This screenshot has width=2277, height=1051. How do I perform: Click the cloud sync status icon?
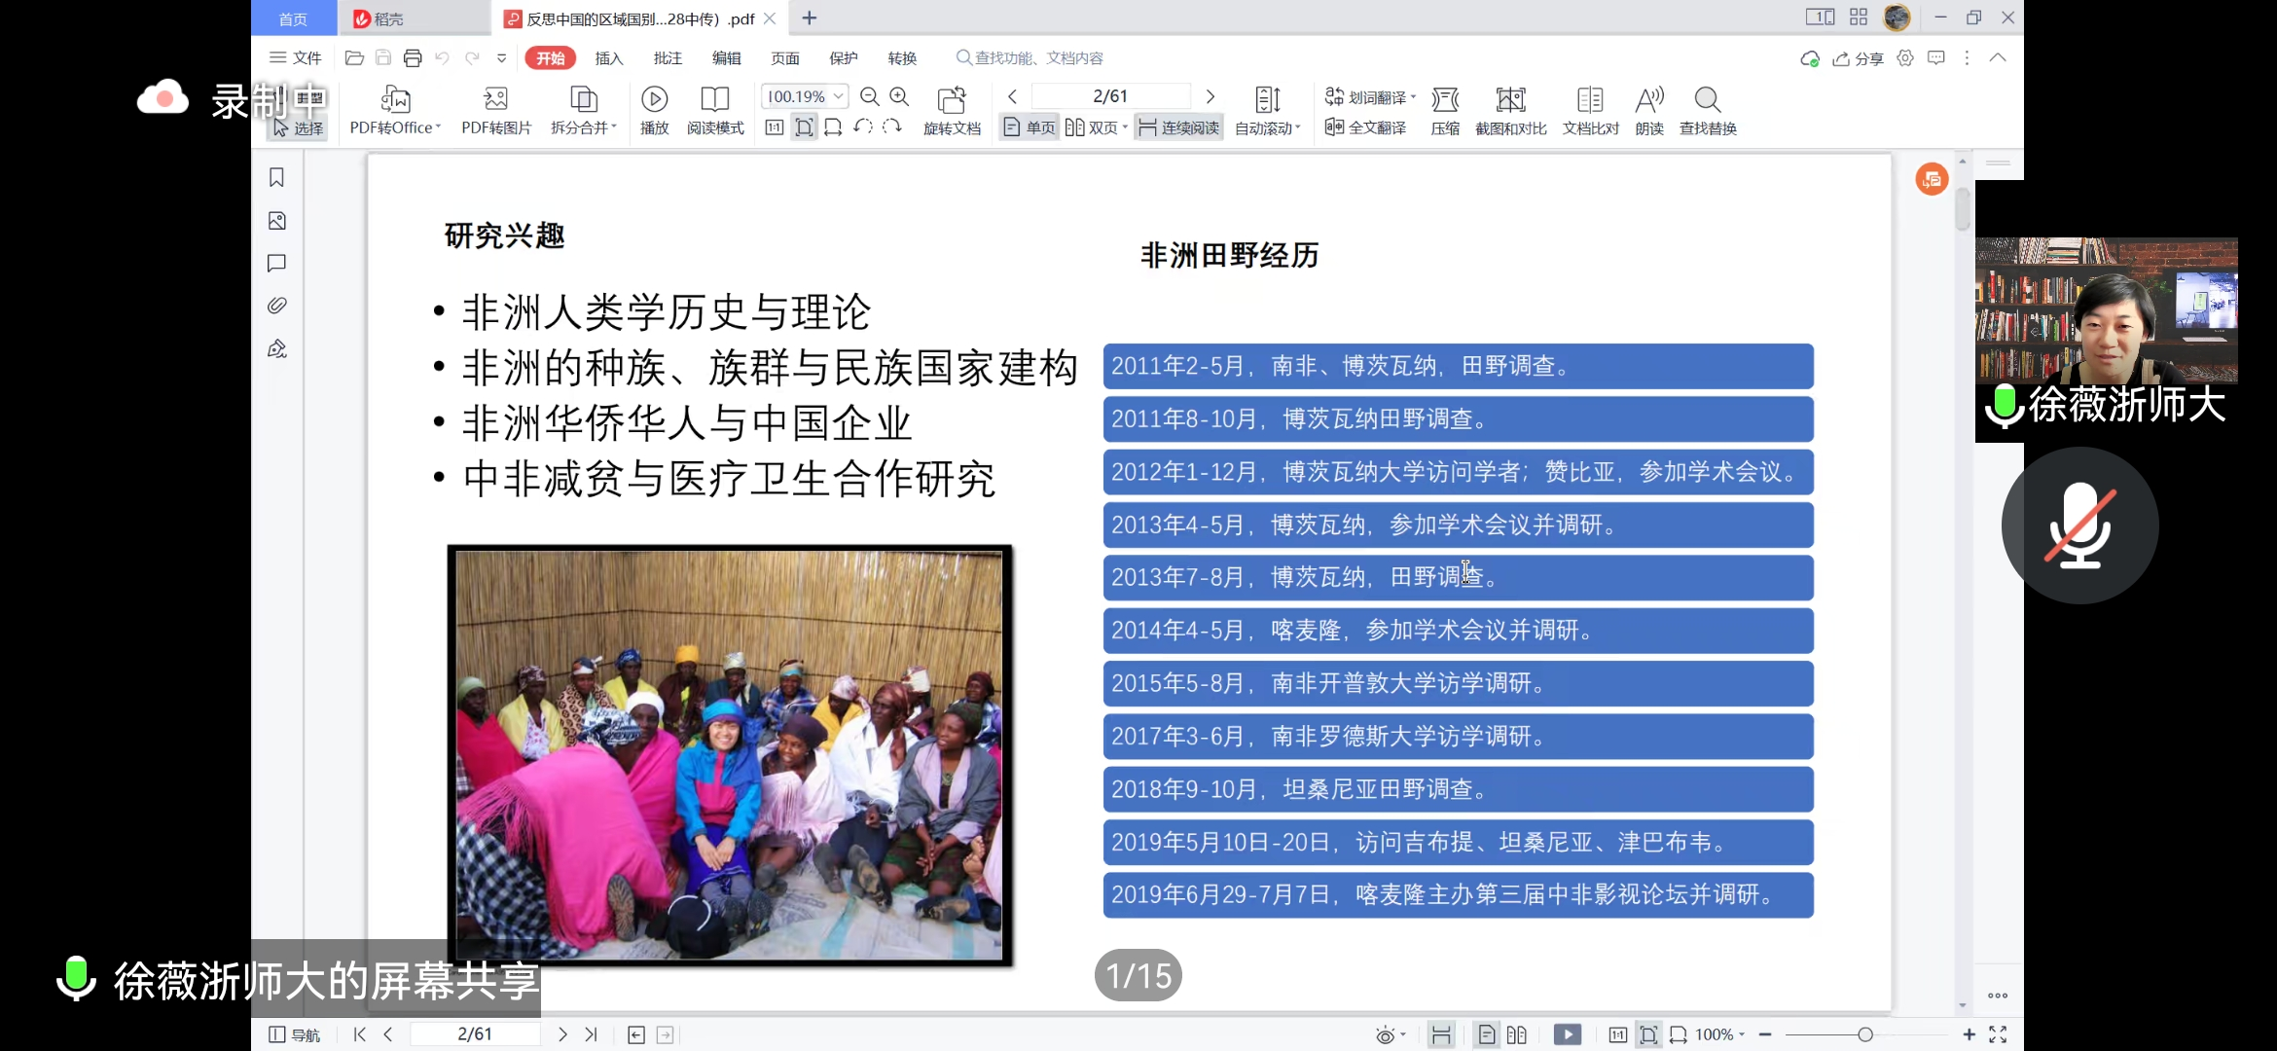coord(1810,58)
